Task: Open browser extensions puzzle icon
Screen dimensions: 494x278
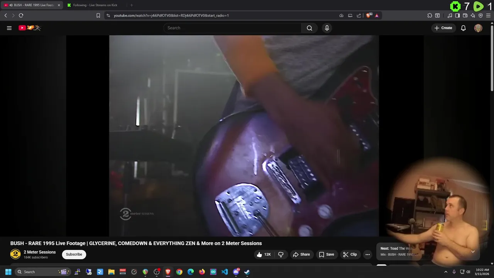Action: [430, 15]
